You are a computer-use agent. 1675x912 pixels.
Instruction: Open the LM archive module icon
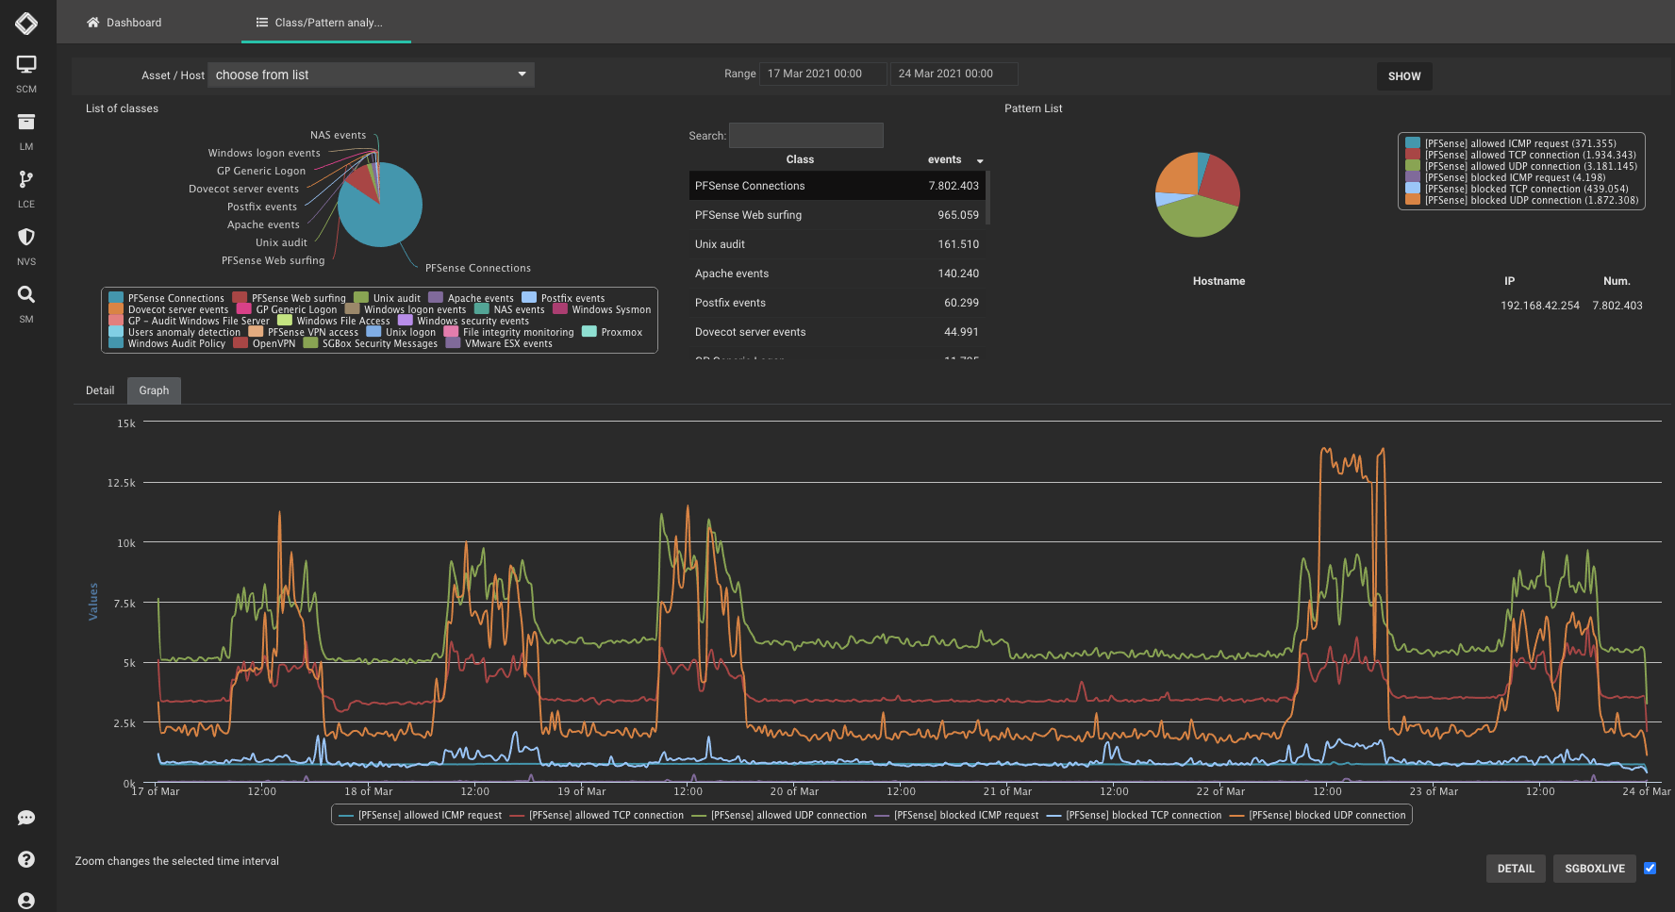(x=26, y=123)
